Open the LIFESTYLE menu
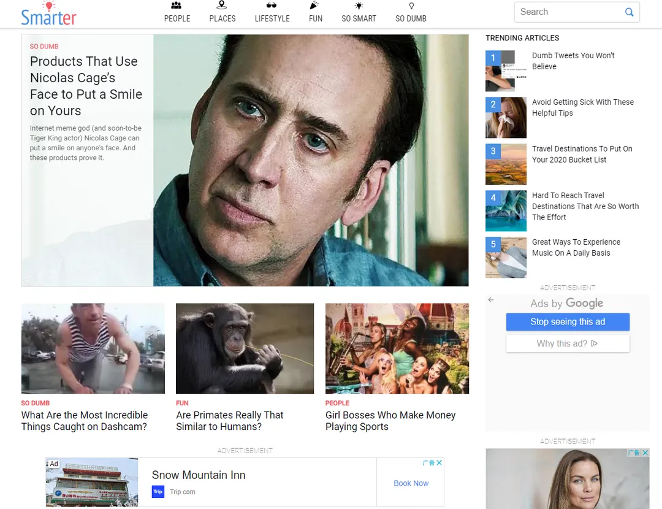 pyautogui.click(x=272, y=18)
